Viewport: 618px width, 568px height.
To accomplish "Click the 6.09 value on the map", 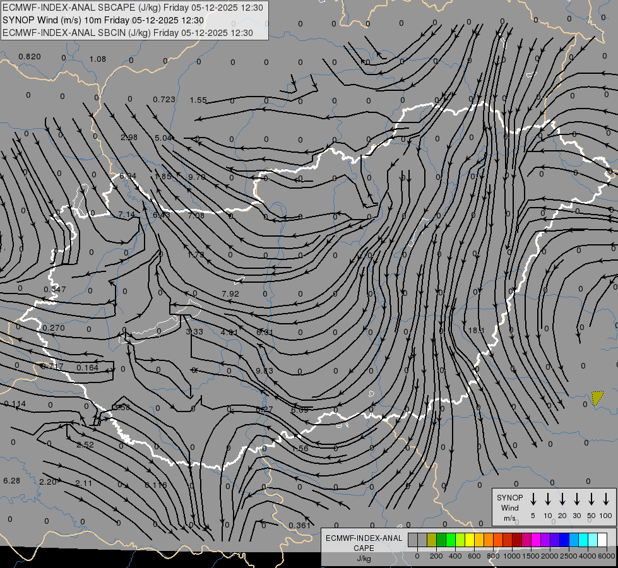I will click(300, 410).
